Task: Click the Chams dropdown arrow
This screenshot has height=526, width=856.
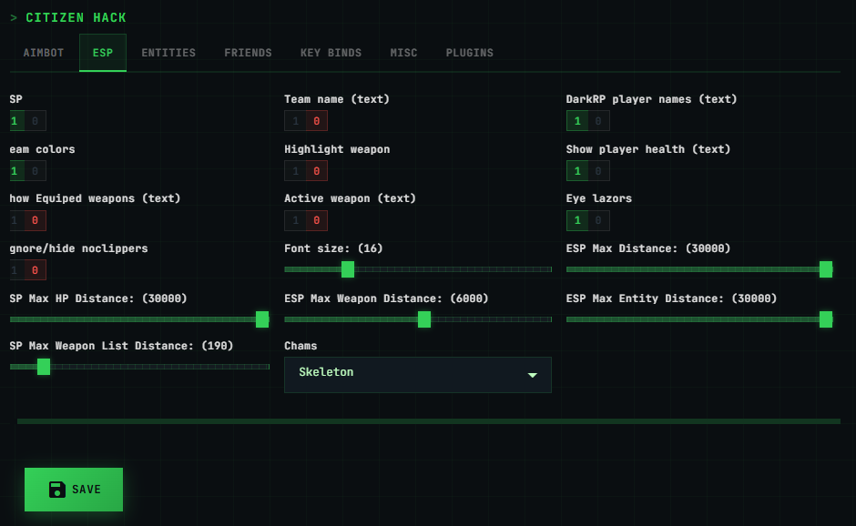Action: click(533, 375)
